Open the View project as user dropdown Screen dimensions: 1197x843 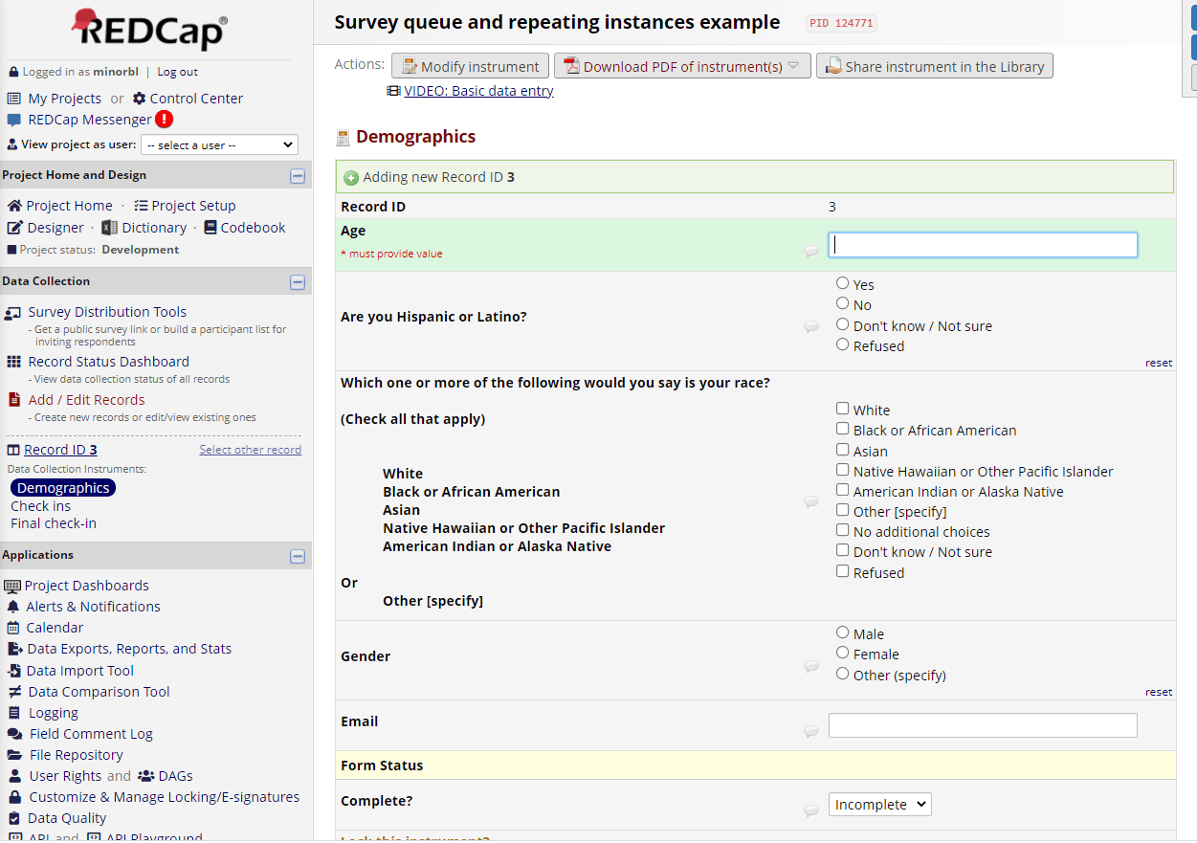click(219, 144)
